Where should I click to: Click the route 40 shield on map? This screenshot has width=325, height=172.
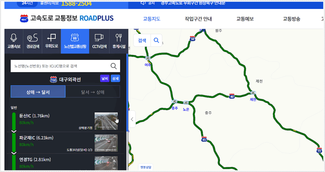[232, 96]
